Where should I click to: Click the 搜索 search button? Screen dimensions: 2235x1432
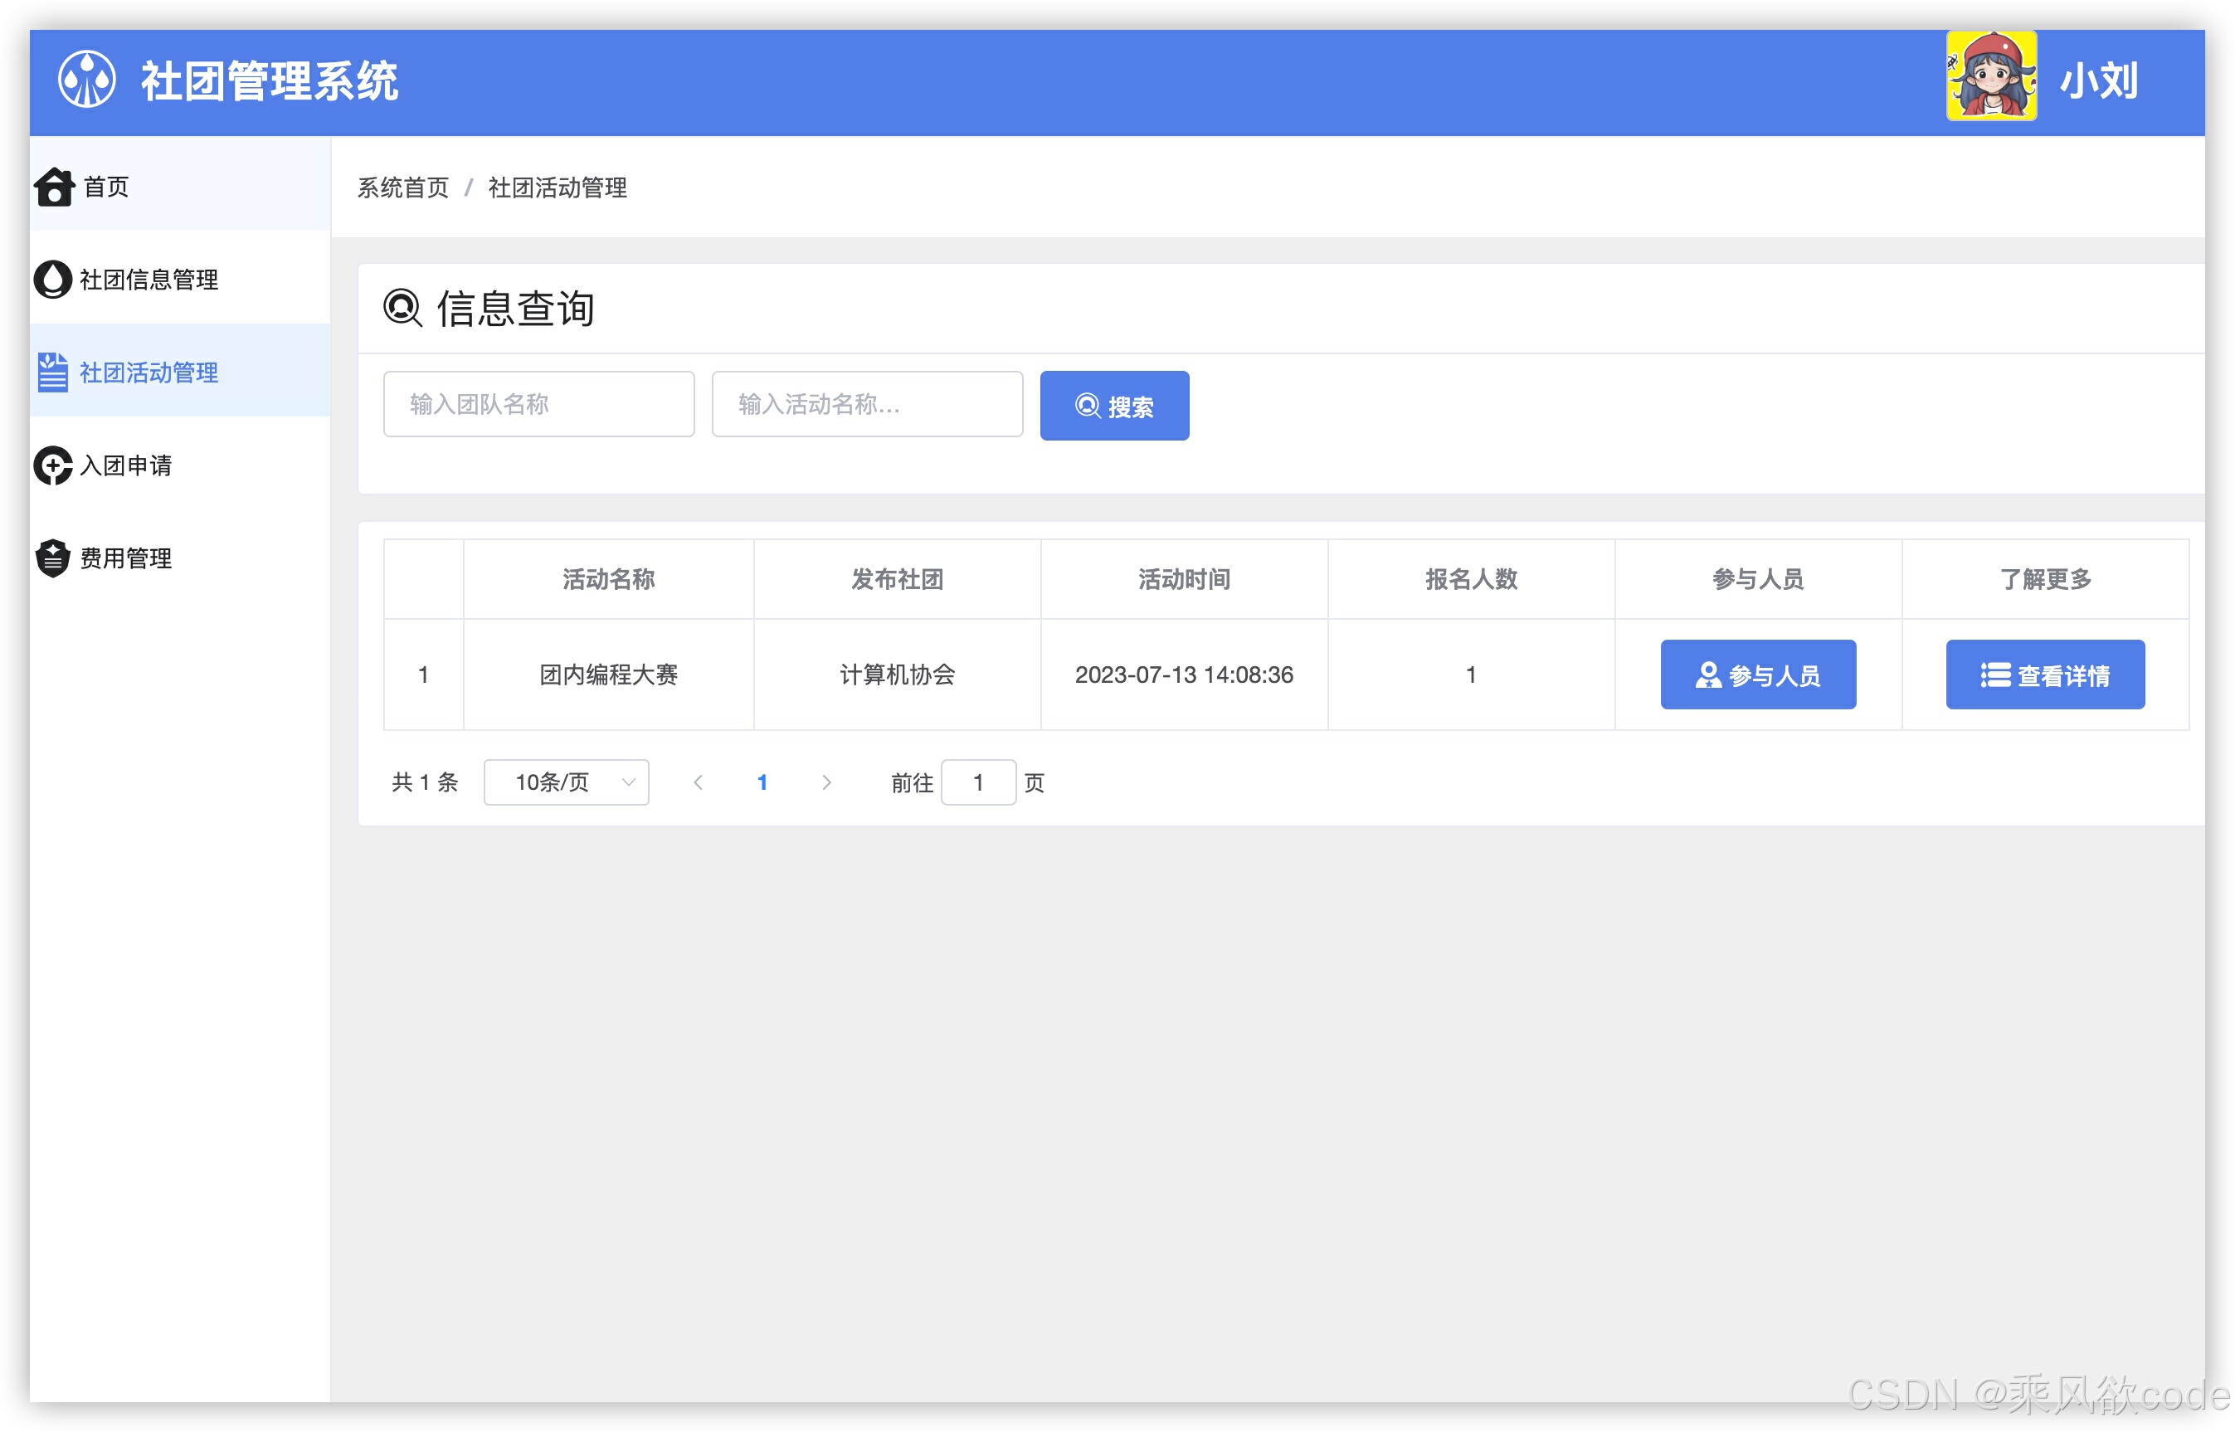tap(1114, 405)
